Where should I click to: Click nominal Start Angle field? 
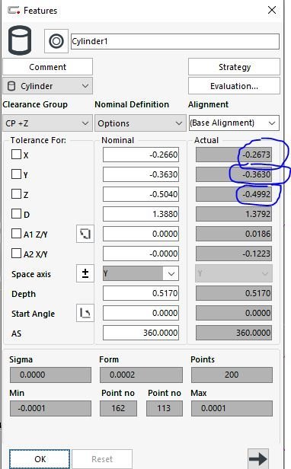(141, 313)
